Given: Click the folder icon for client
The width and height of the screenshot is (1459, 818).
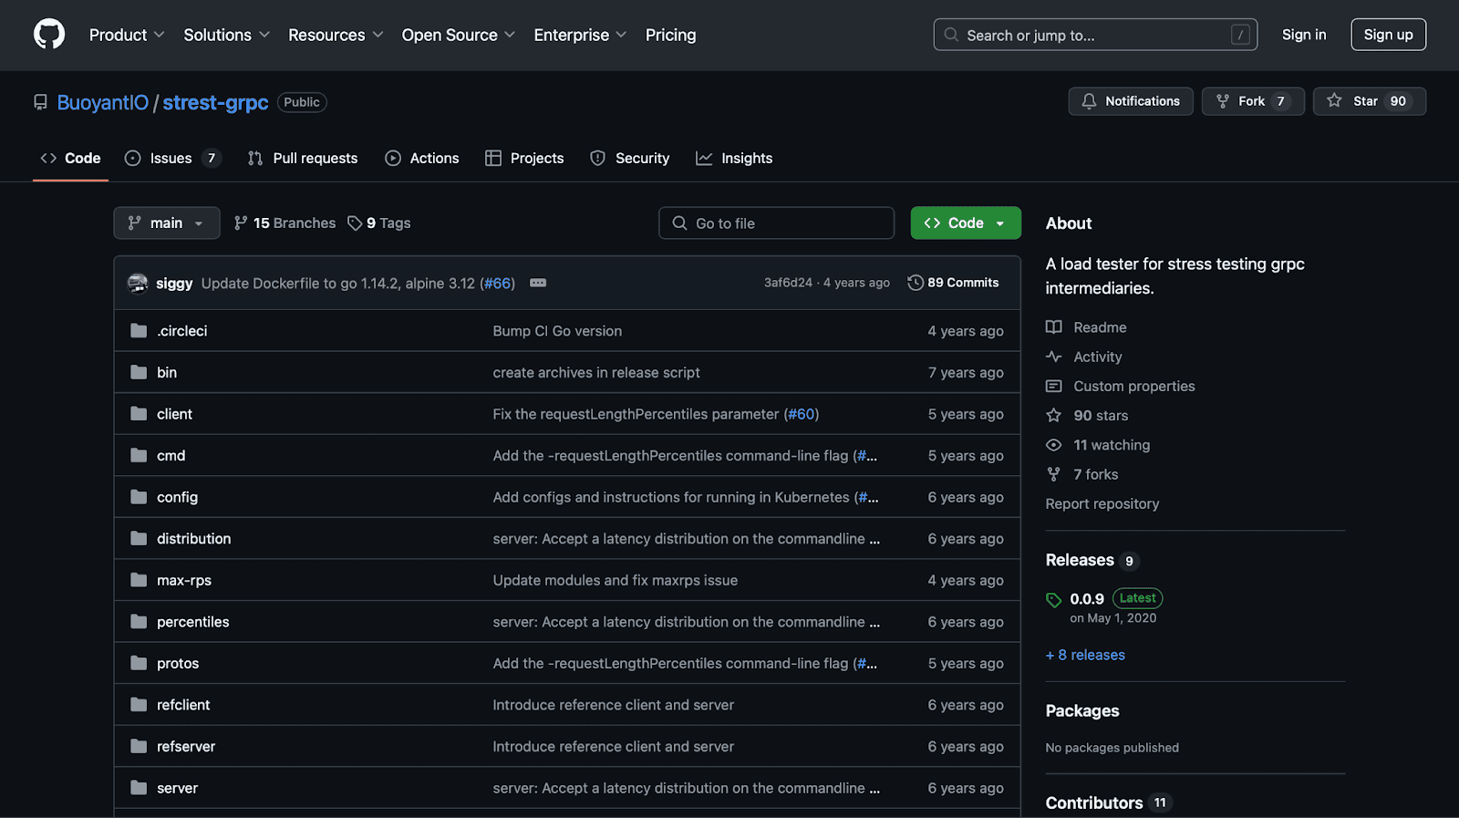Looking at the screenshot, I should coord(139,414).
